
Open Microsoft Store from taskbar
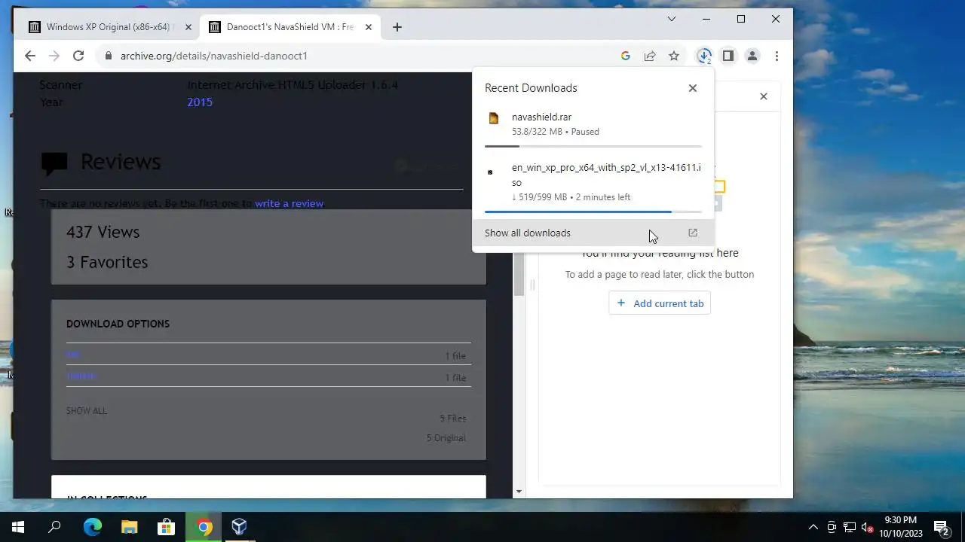tap(166, 527)
